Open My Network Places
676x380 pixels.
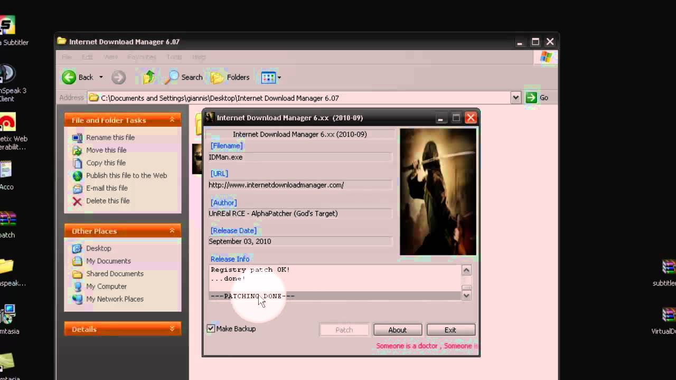(115, 299)
